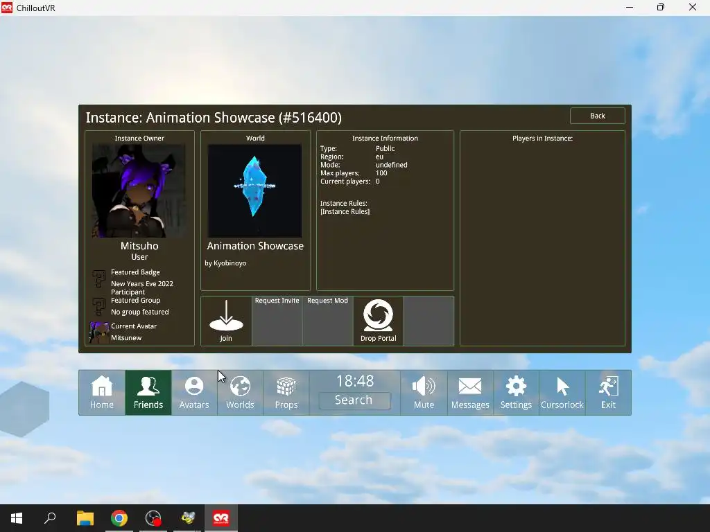Click the 'Mitsunew' avatar name text

point(126,338)
